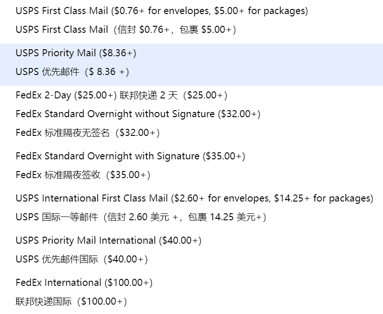Viewport: 383px width, 314px height.
Task: Click 联邦快递 2 天 ($25.00+) text
Action: point(173,95)
